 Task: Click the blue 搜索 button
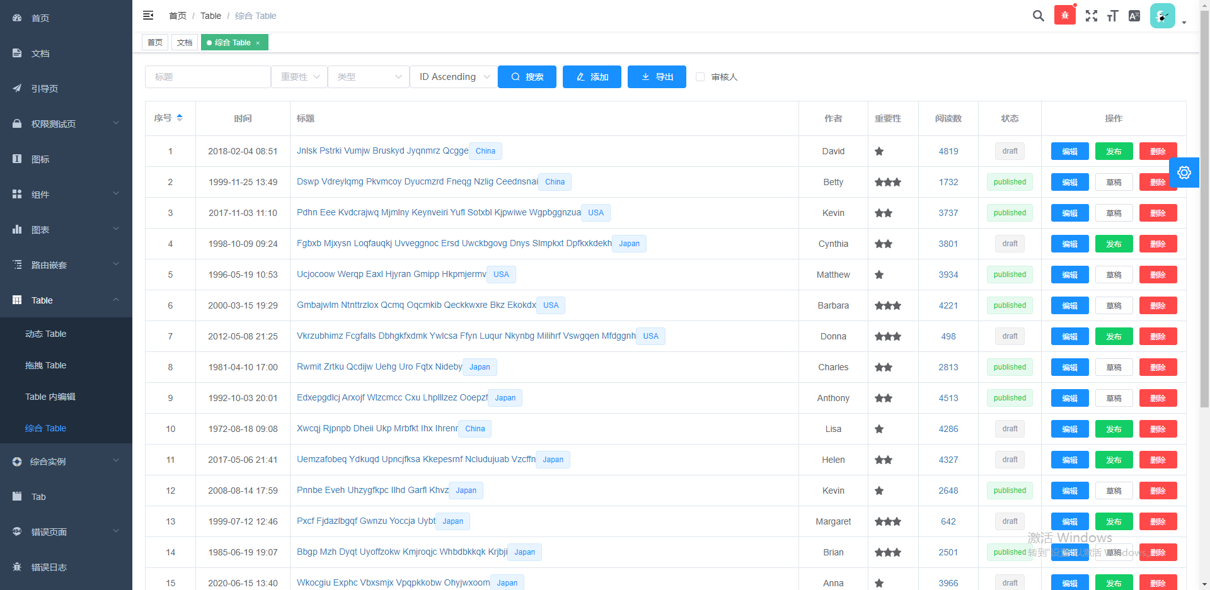point(527,77)
